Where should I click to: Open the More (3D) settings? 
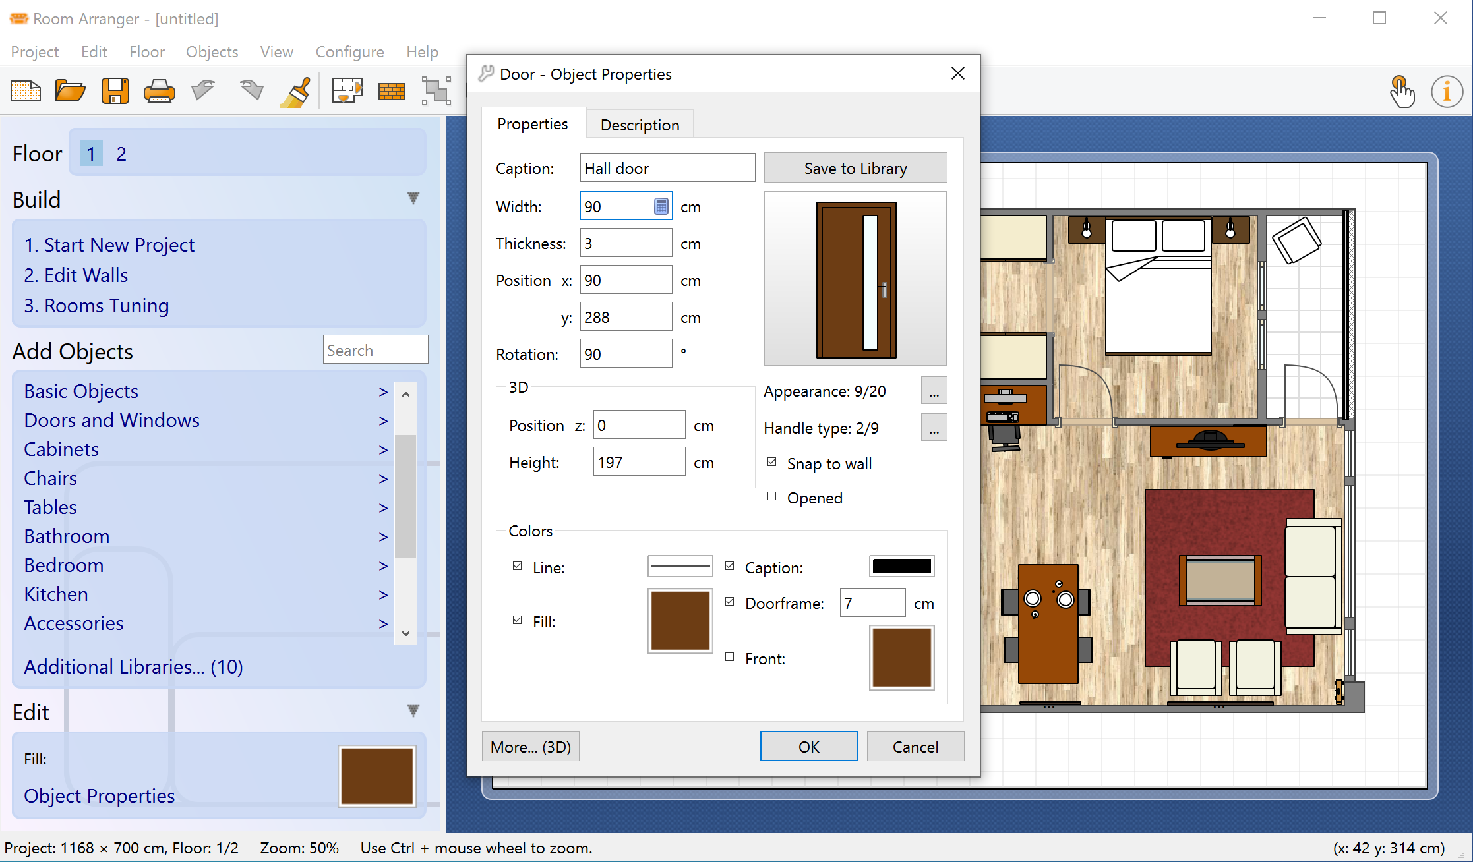coord(530,746)
